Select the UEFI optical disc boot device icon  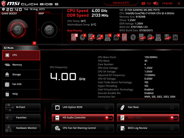click(x=83, y=37)
